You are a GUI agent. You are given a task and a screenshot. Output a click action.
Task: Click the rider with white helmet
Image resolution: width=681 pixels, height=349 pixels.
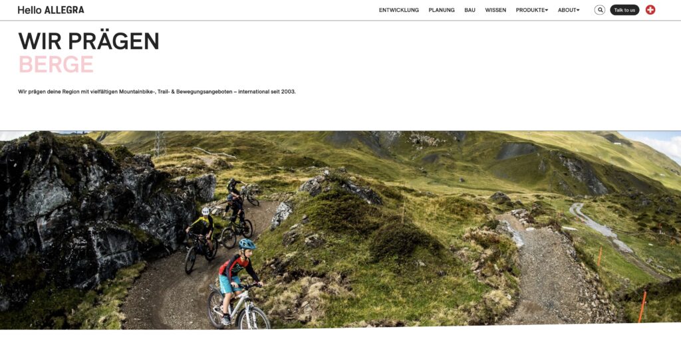[x=201, y=240]
